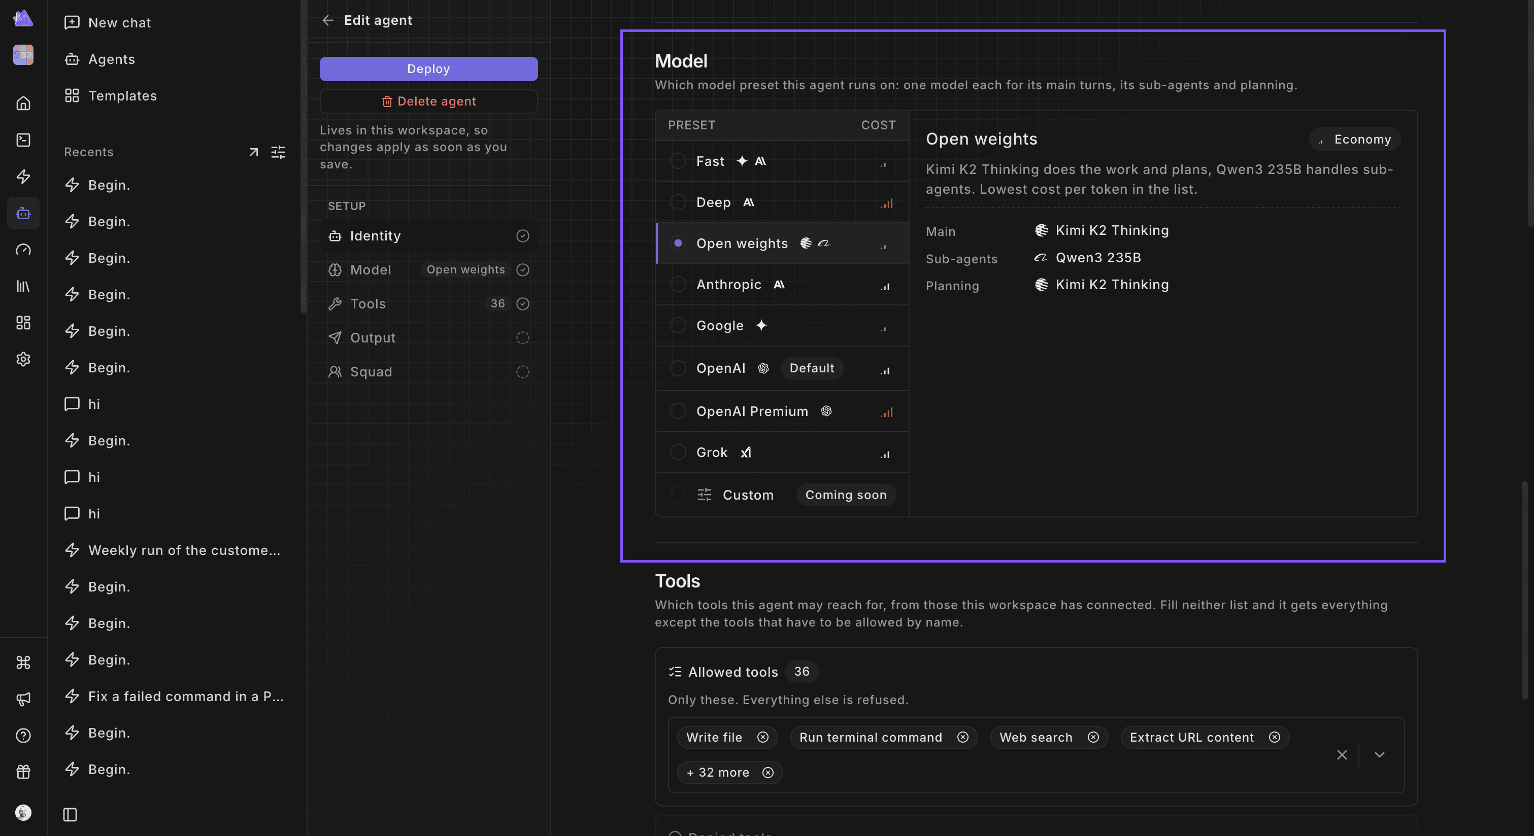The width and height of the screenshot is (1534, 836).
Task: Select the highlighted robot icon in the icon rail
Action: (x=23, y=213)
